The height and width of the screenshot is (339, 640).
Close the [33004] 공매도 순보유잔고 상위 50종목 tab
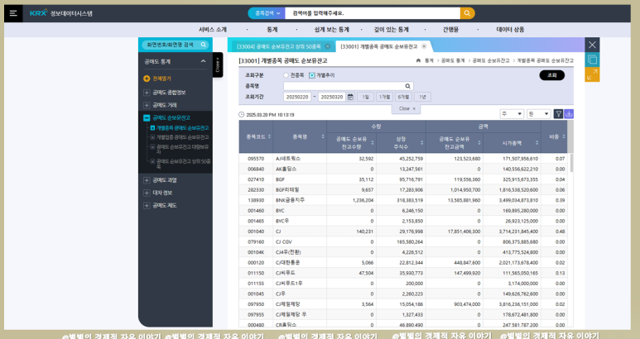(x=327, y=46)
